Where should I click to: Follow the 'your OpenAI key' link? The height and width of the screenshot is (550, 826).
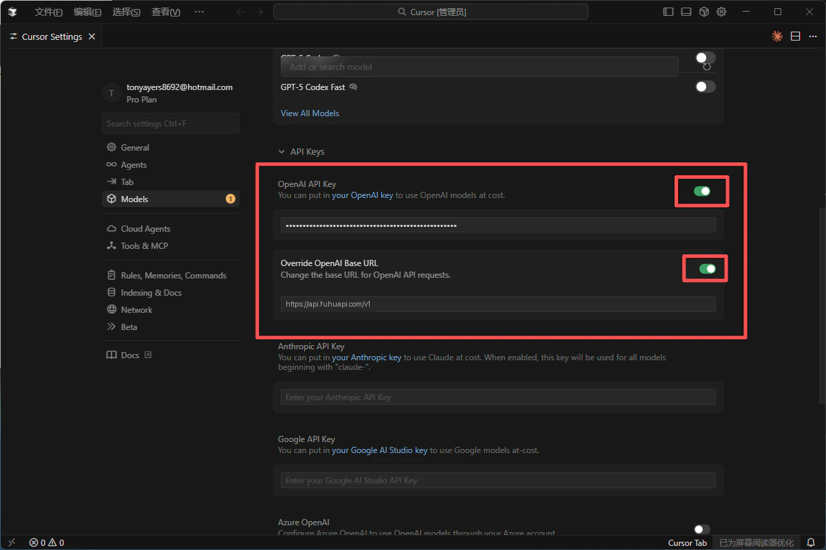click(x=363, y=195)
